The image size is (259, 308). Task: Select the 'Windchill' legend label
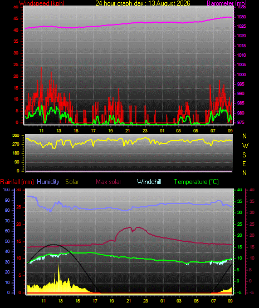point(149,182)
